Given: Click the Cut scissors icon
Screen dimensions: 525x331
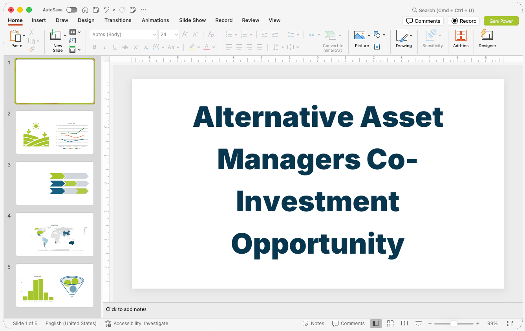Looking at the screenshot, I should tap(31, 33).
